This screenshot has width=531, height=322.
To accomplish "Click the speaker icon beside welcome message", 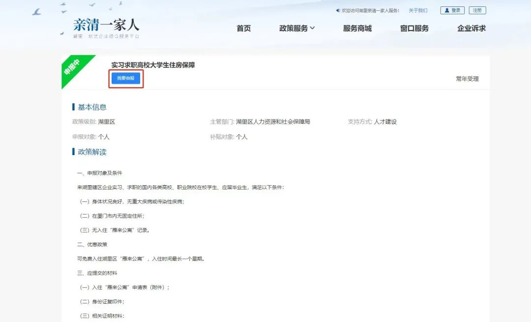I will click(x=338, y=10).
